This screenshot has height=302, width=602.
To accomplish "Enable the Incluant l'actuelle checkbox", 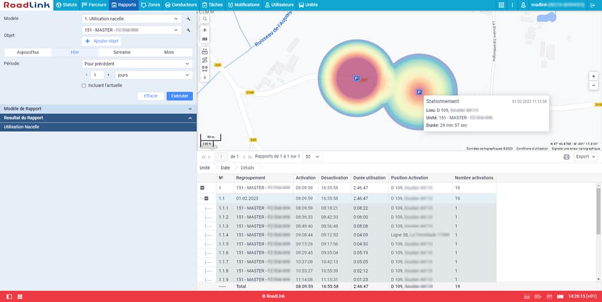I will coord(84,86).
